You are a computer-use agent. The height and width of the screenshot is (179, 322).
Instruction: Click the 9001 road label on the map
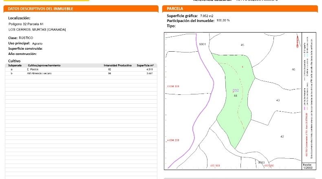pyautogui.click(x=202, y=44)
